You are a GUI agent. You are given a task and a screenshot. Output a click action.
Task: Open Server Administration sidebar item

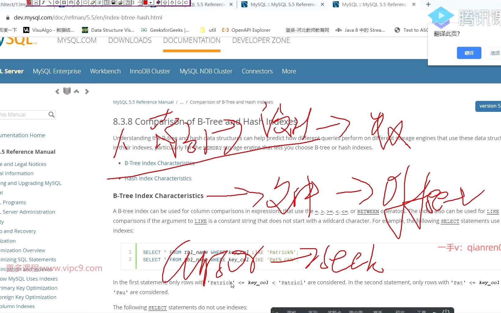[28, 212]
